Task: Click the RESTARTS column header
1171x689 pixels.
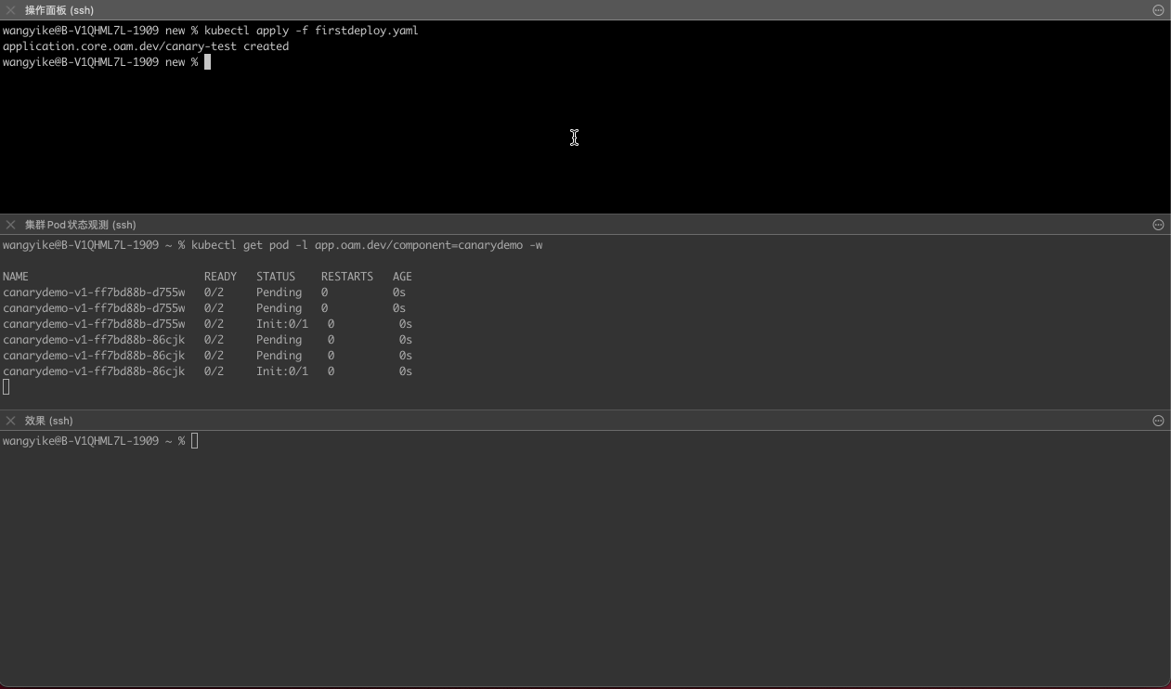Action: coord(347,277)
